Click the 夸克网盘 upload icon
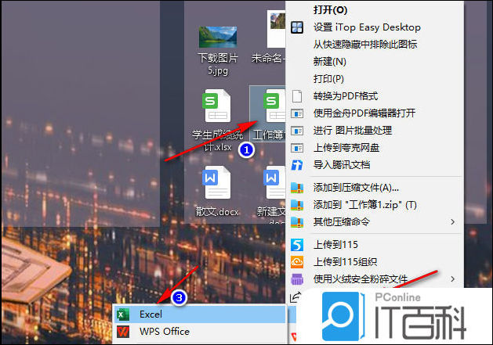 [297, 148]
